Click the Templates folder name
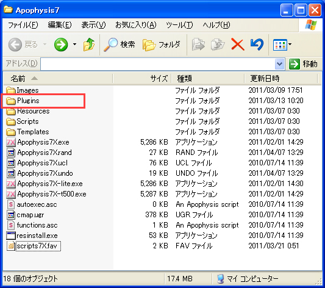 [x=33, y=132]
